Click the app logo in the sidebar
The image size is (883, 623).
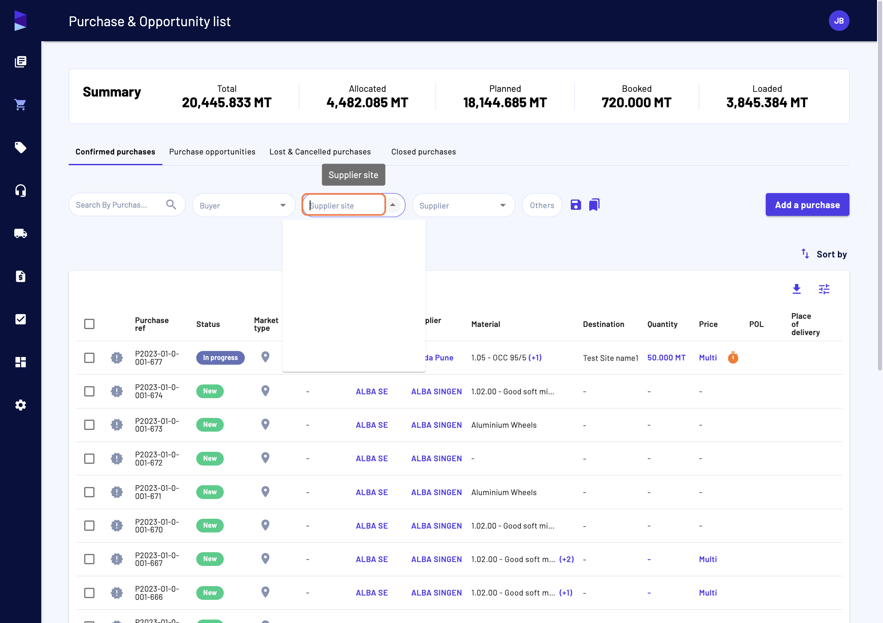coord(21,21)
